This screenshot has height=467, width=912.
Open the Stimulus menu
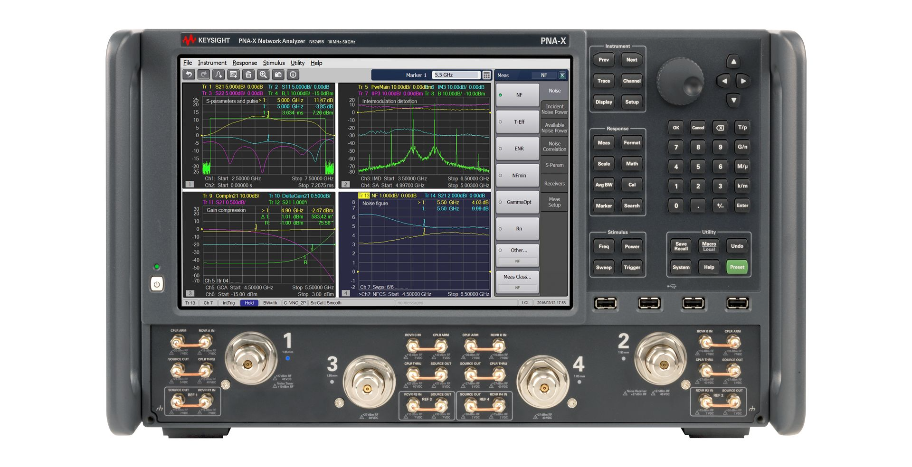(274, 63)
